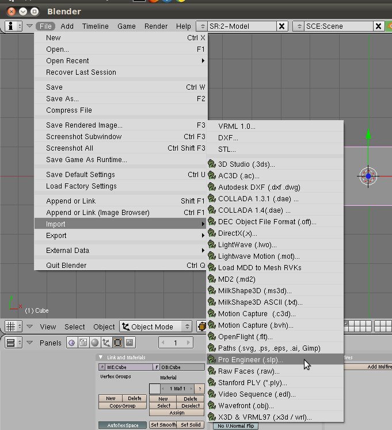This screenshot has height=430, width=392.
Task: Open the Timeline menu
Action: pos(95,26)
